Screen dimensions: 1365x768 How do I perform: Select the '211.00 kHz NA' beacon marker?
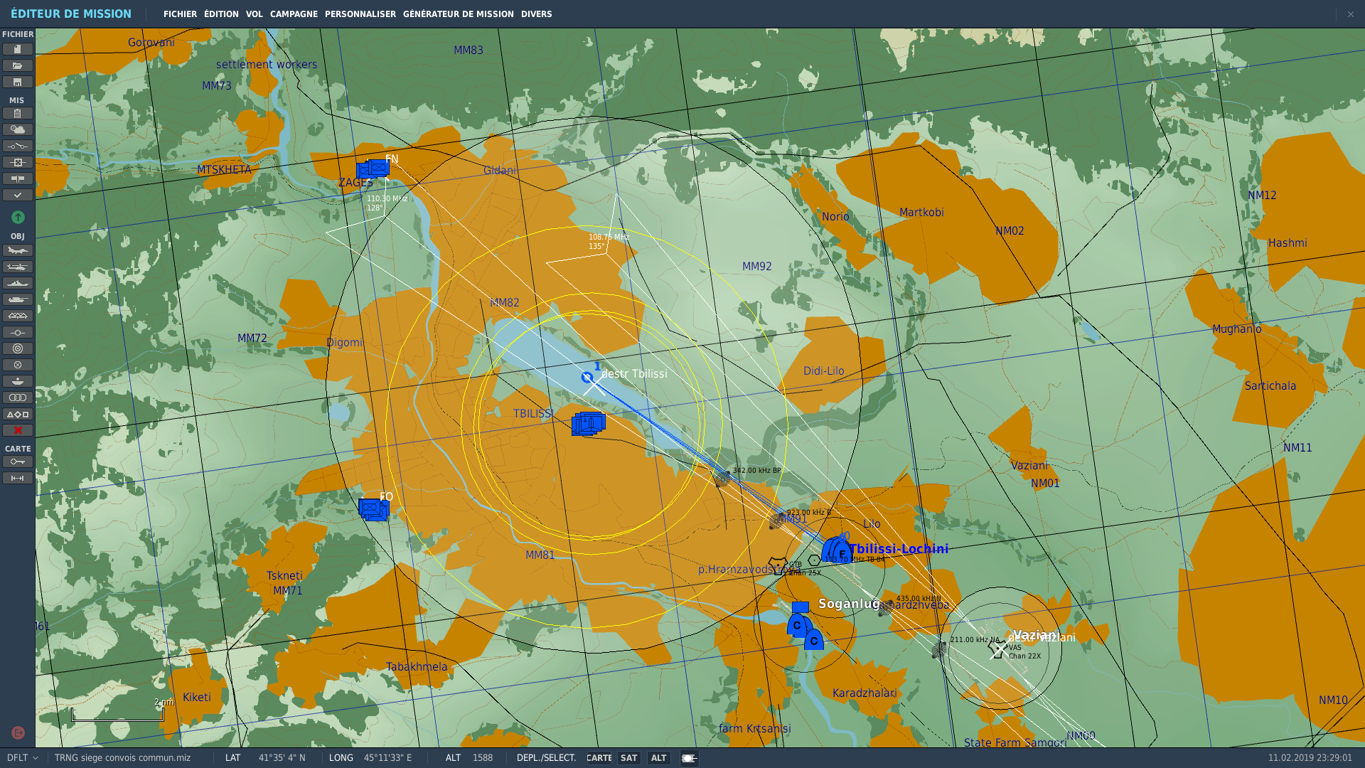pos(939,649)
